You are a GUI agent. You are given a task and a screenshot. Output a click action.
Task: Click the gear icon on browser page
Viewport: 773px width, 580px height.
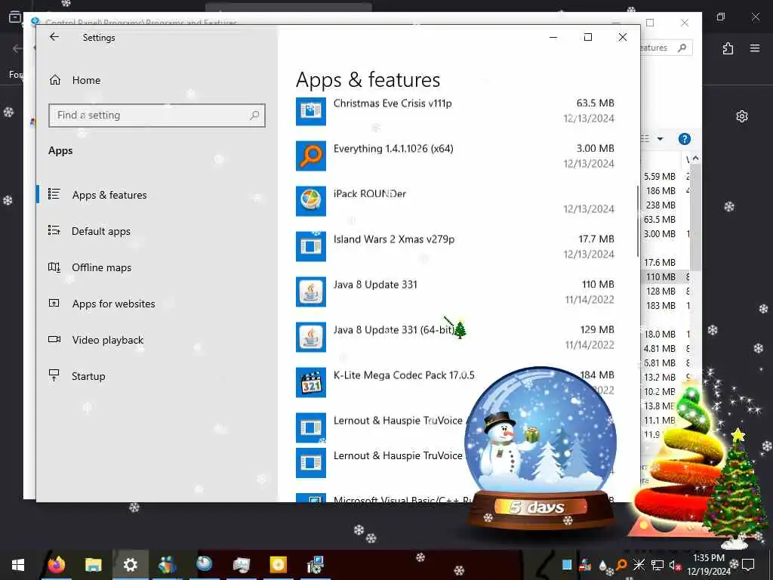(742, 116)
